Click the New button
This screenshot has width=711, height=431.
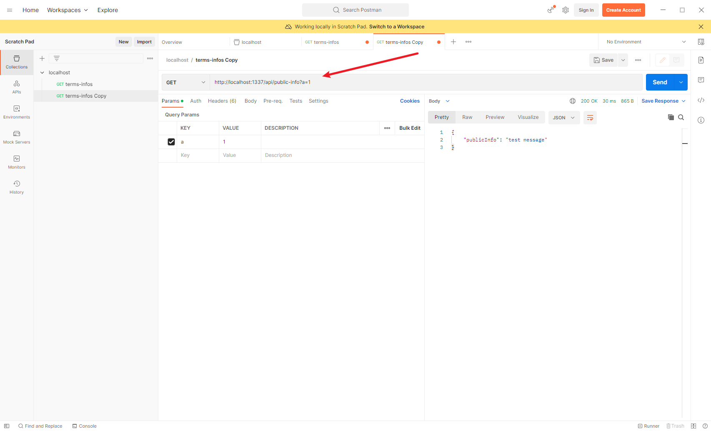[x=123, y=42]
